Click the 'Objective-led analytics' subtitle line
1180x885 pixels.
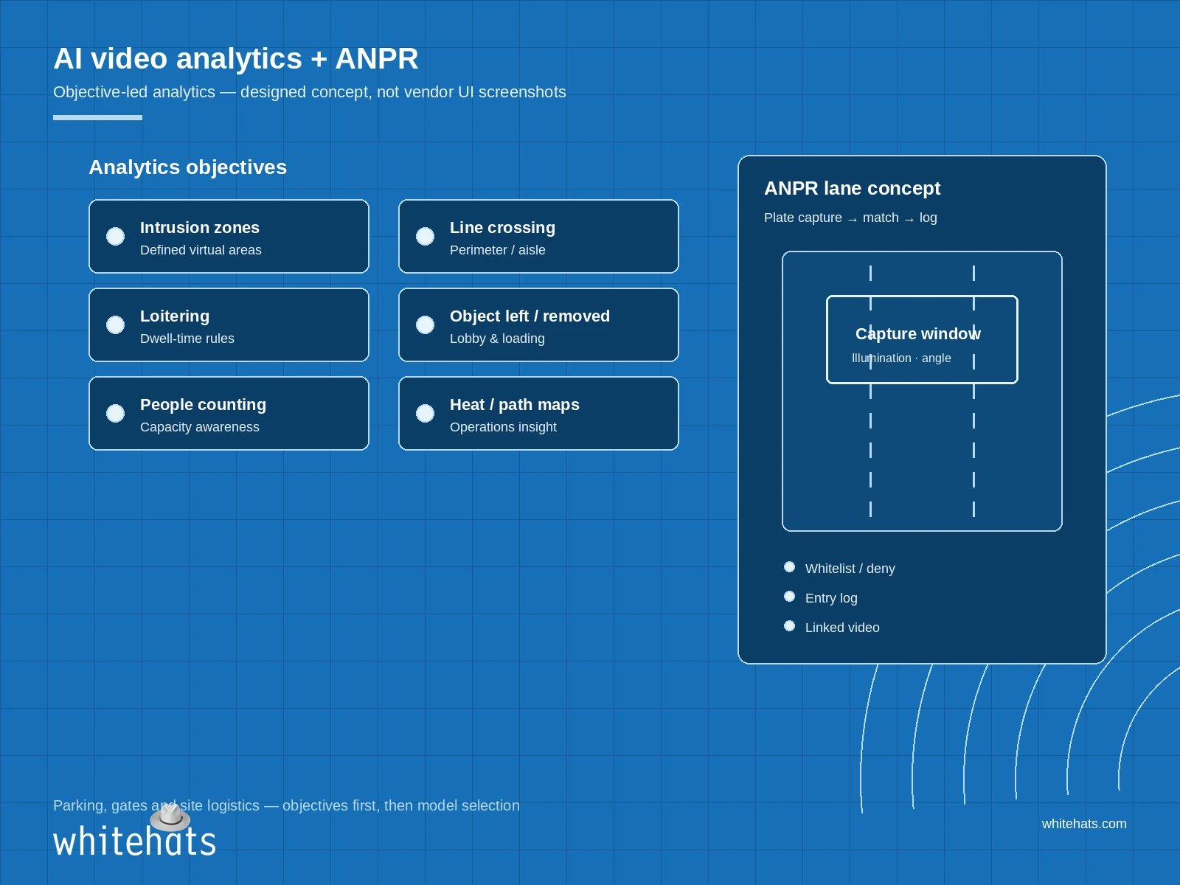point(310,92)
